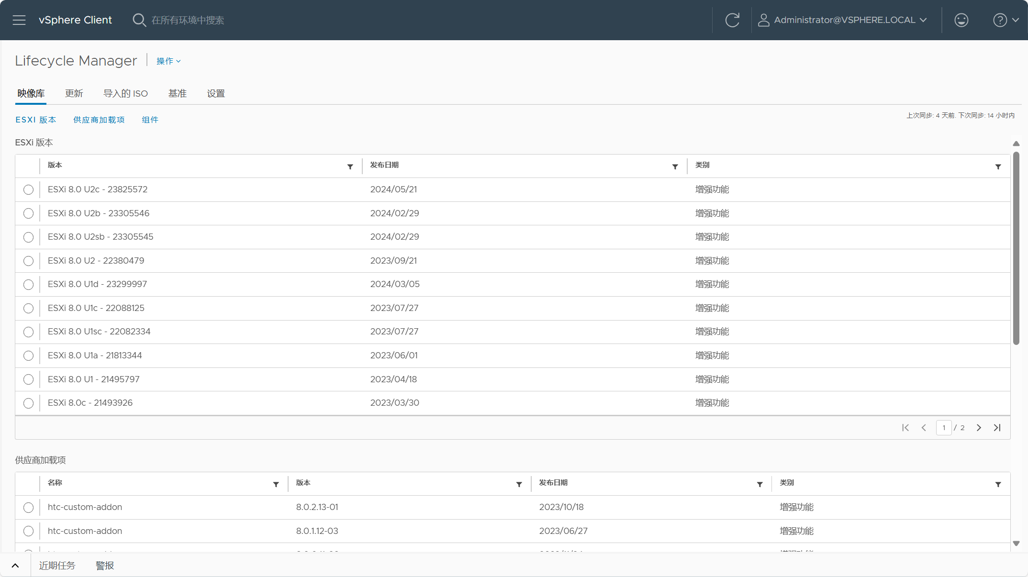The width and height of the screenshot is (1028, 577).
Task: Open 警报 tab at bottom
Action: point(105,566)
